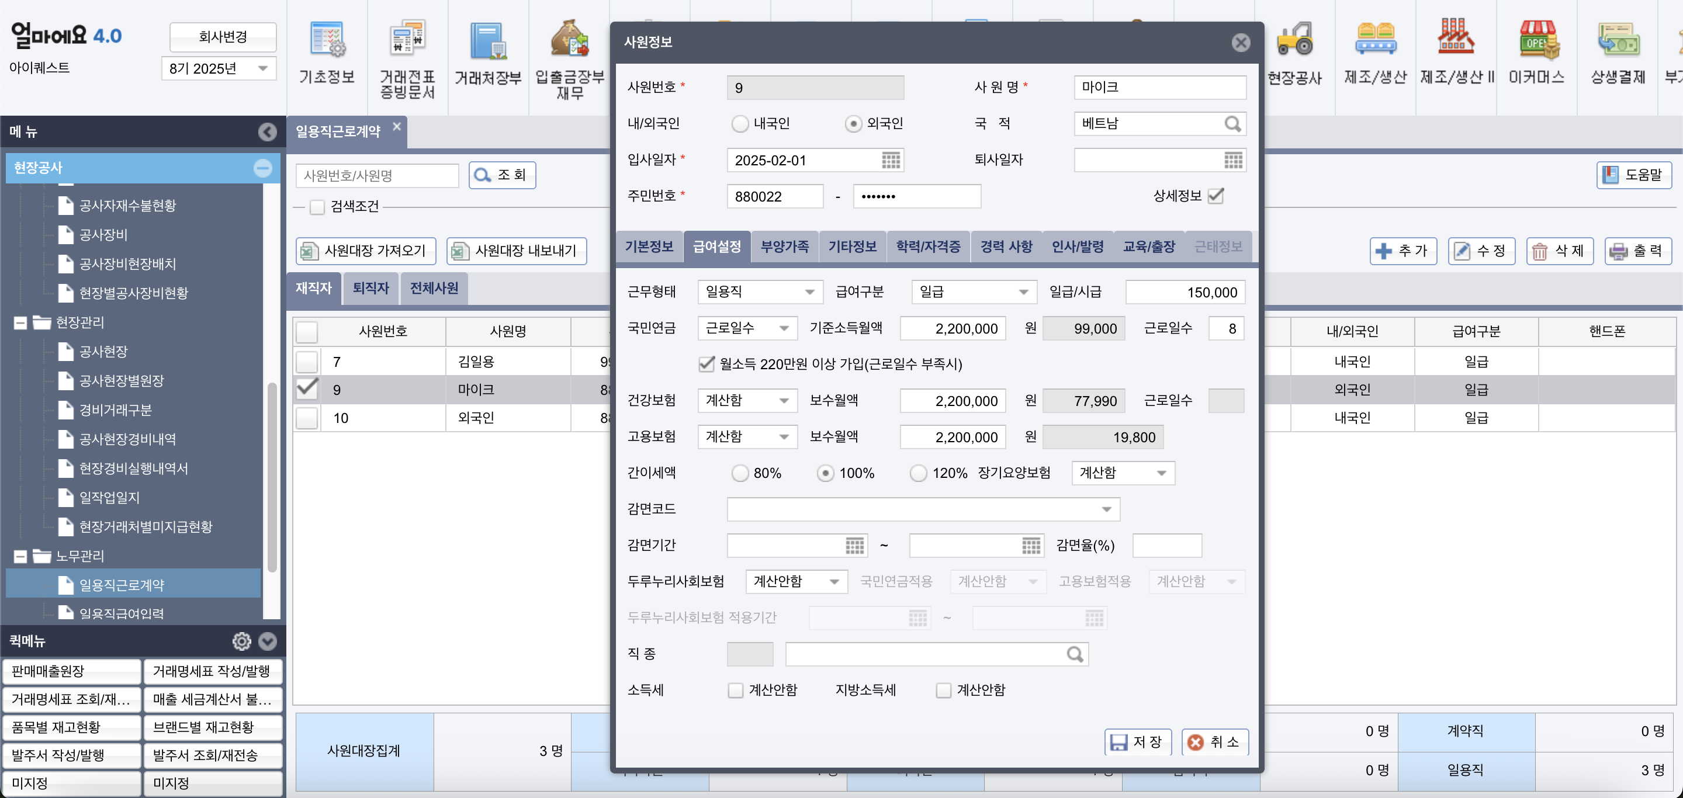Switch to the 퇴직자 tab

point(370,288)
